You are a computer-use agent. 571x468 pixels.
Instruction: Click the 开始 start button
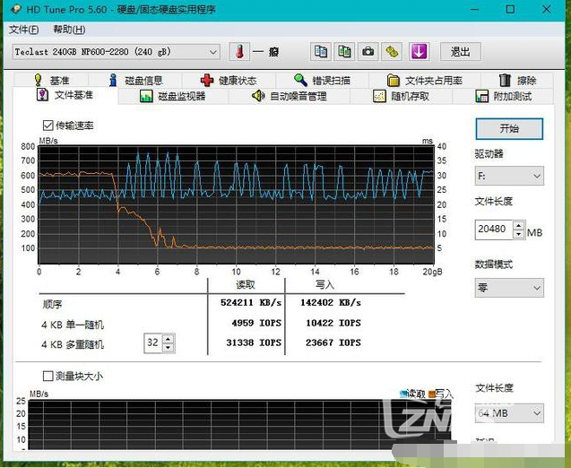[509, 128]
